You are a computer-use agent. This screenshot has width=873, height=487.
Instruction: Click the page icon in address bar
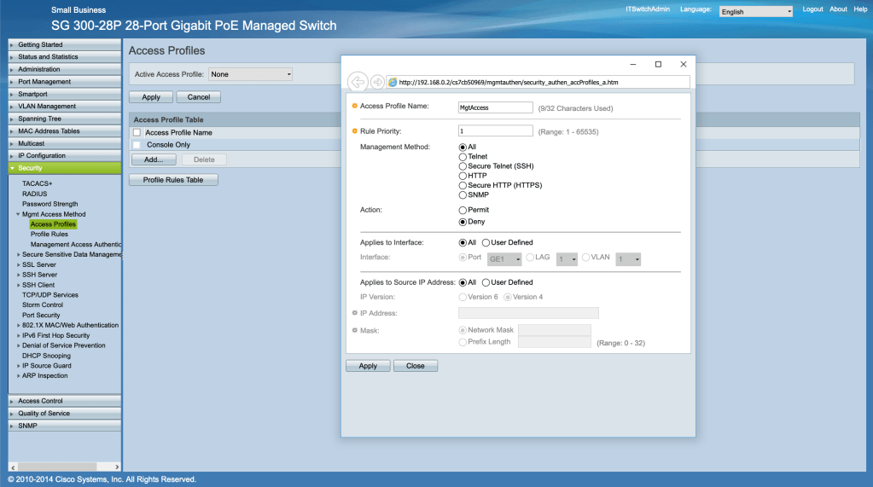click(x=393, y=83)
